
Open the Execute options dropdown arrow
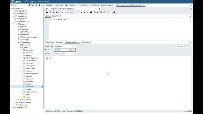(88, 12)
